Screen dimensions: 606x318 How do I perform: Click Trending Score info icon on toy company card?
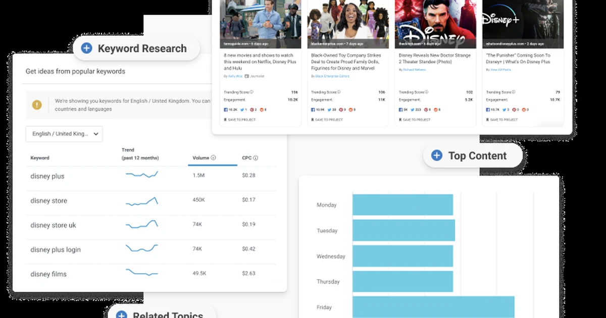click(339, 92)
